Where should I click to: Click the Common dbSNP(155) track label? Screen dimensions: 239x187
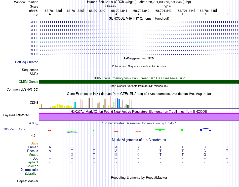22,89
